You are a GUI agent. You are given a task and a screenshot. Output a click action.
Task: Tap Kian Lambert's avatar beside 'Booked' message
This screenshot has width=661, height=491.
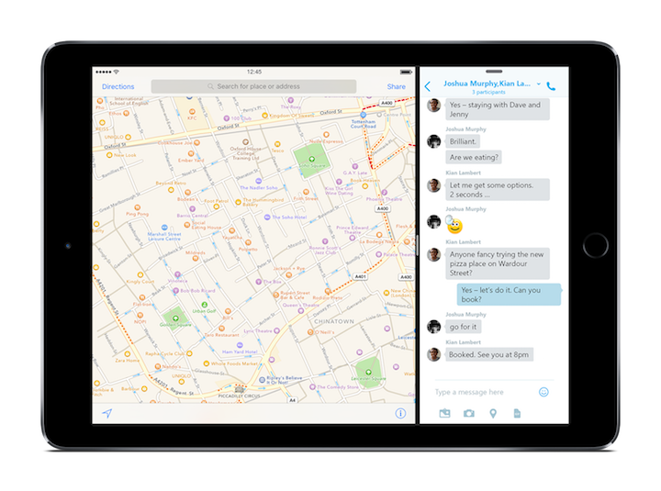pyautogui.click(x=433, y=354)
